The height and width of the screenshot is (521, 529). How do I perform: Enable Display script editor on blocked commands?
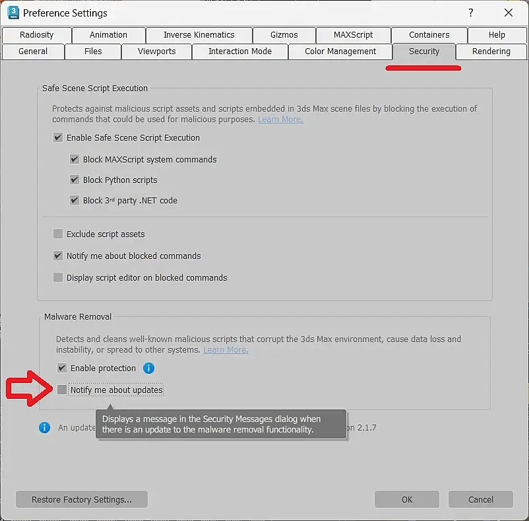(58, 277)
